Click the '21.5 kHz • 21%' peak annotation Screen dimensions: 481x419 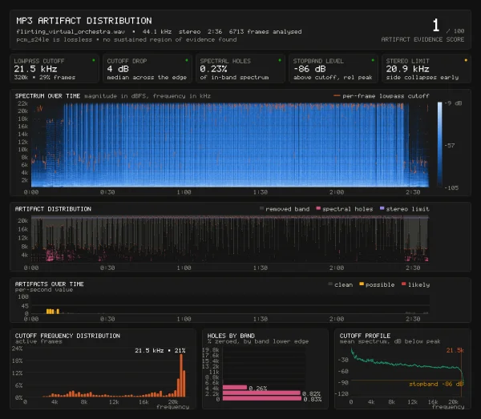tap(160, 351)
